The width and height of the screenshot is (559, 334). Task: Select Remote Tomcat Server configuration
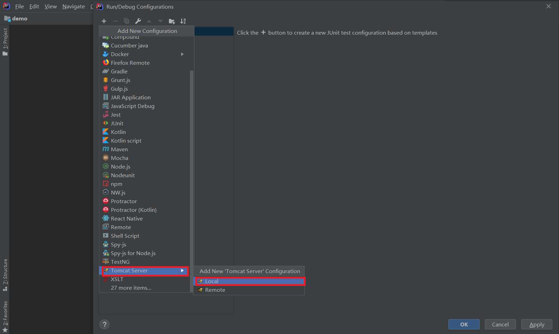pos(249,290)
